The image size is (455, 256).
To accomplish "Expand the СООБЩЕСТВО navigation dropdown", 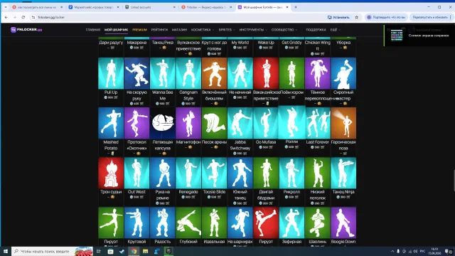I will coord(284,30).
